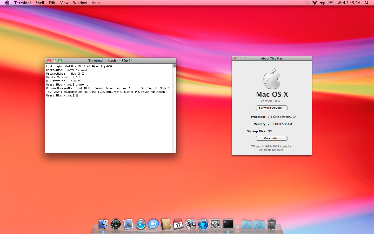This screenshot has height=234, width=374.
Task: Click the Version 10.6.1 text
Action: 272,101
